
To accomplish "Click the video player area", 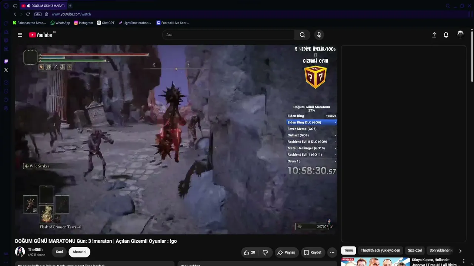I will coord(176,140).
